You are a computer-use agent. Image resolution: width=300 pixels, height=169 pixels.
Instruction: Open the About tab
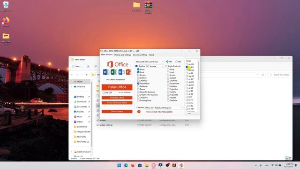coord(151,55)
